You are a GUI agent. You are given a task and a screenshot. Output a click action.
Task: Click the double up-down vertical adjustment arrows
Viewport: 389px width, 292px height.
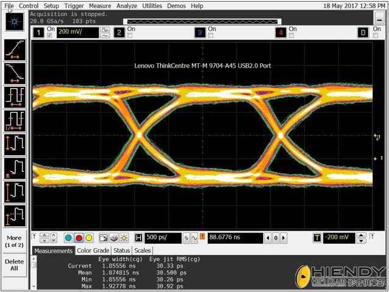coord(45,238)
